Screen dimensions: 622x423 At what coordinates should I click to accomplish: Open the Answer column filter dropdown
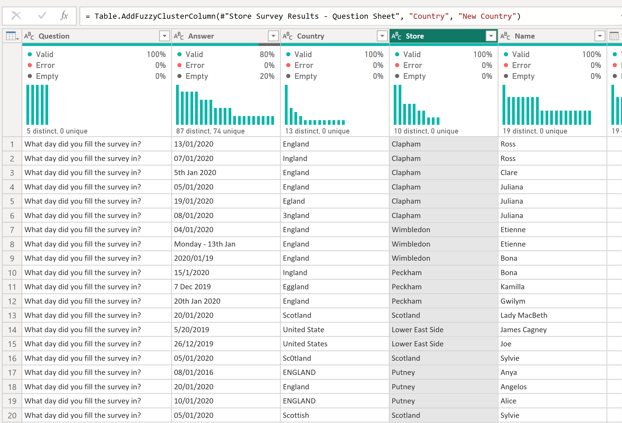pos(273,36)
